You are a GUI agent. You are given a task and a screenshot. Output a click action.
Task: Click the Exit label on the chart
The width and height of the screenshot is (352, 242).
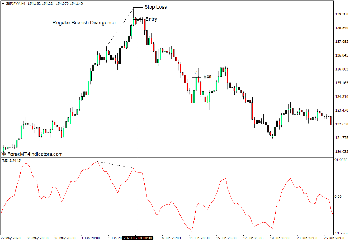coord(207,76)
